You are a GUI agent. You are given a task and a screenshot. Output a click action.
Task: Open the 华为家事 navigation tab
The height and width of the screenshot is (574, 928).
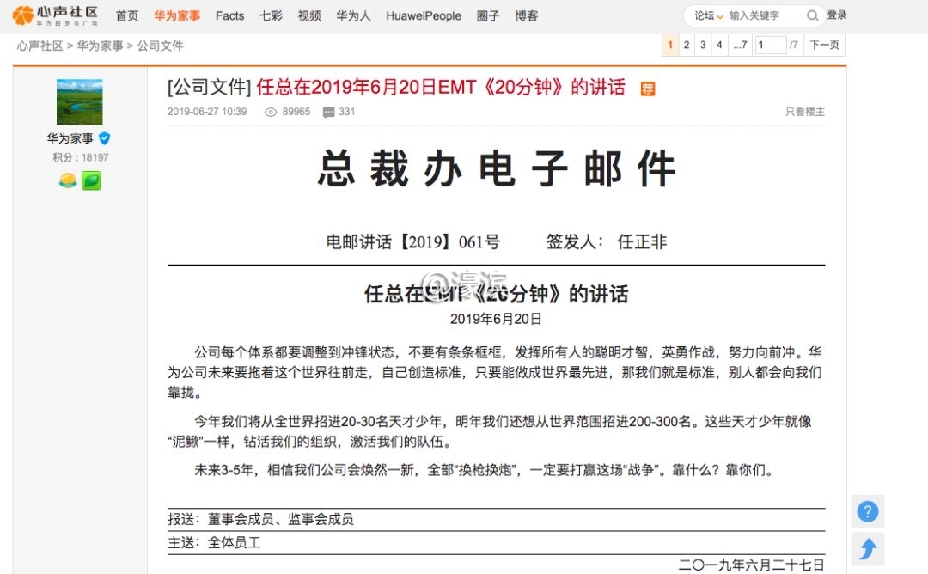[177, 15]
